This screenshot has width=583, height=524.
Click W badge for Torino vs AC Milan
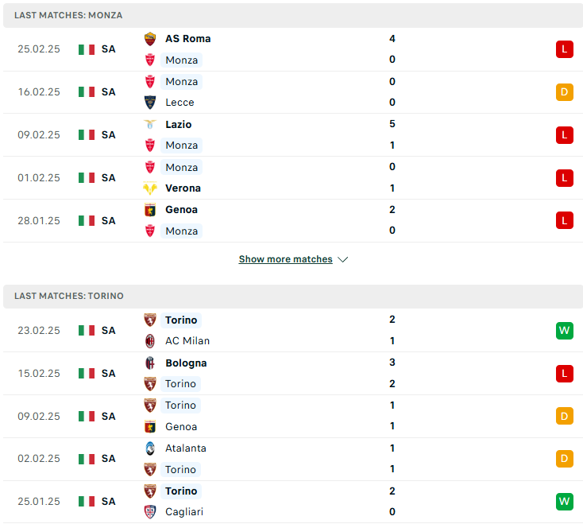(565, 331)
